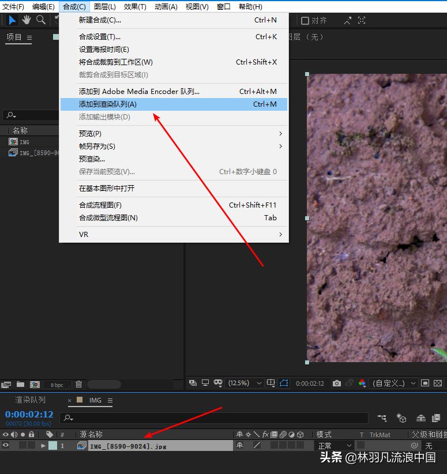Select the Selection arrow tool
The height and width of the screenshot is (474, 447).
coord(12,20)
